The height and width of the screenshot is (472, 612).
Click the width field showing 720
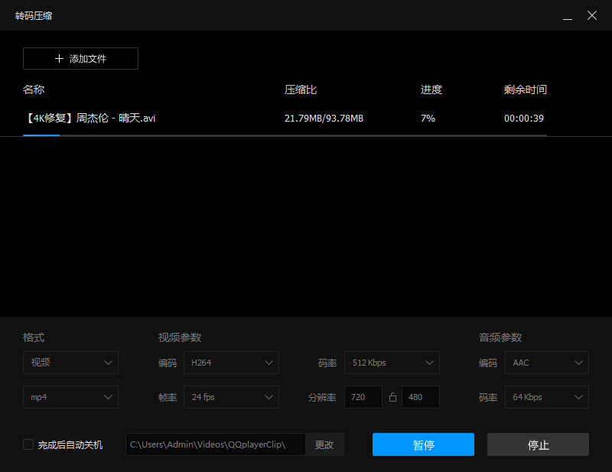point(363,397)
